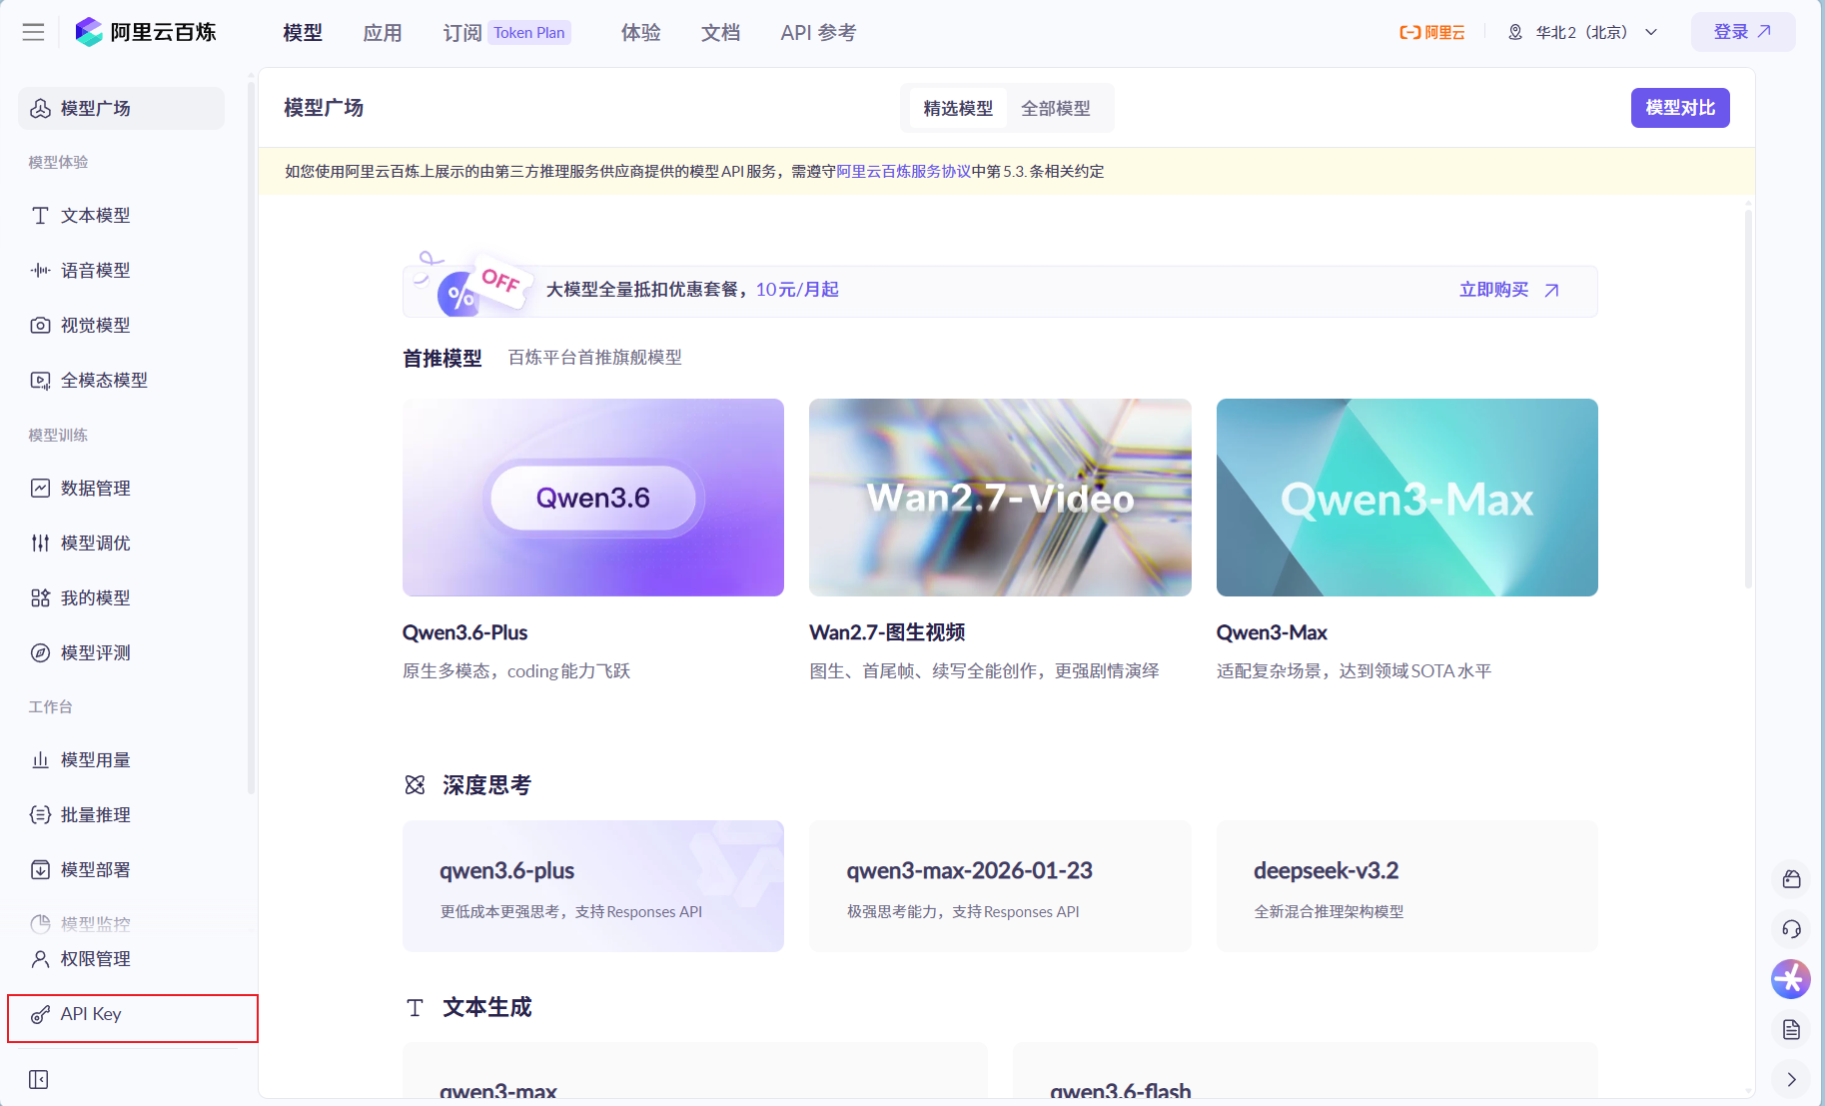
Task: Switch the model filter to 全部模型
Action: (x=1058, y=108)
